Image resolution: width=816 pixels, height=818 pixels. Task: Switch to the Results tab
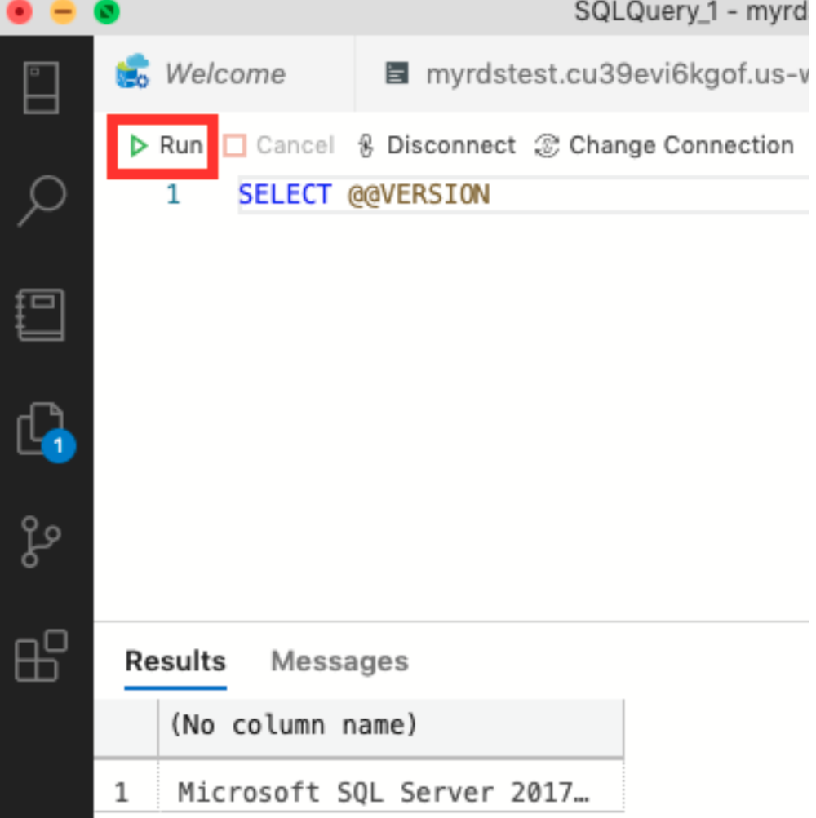click(x=175, y=661)
